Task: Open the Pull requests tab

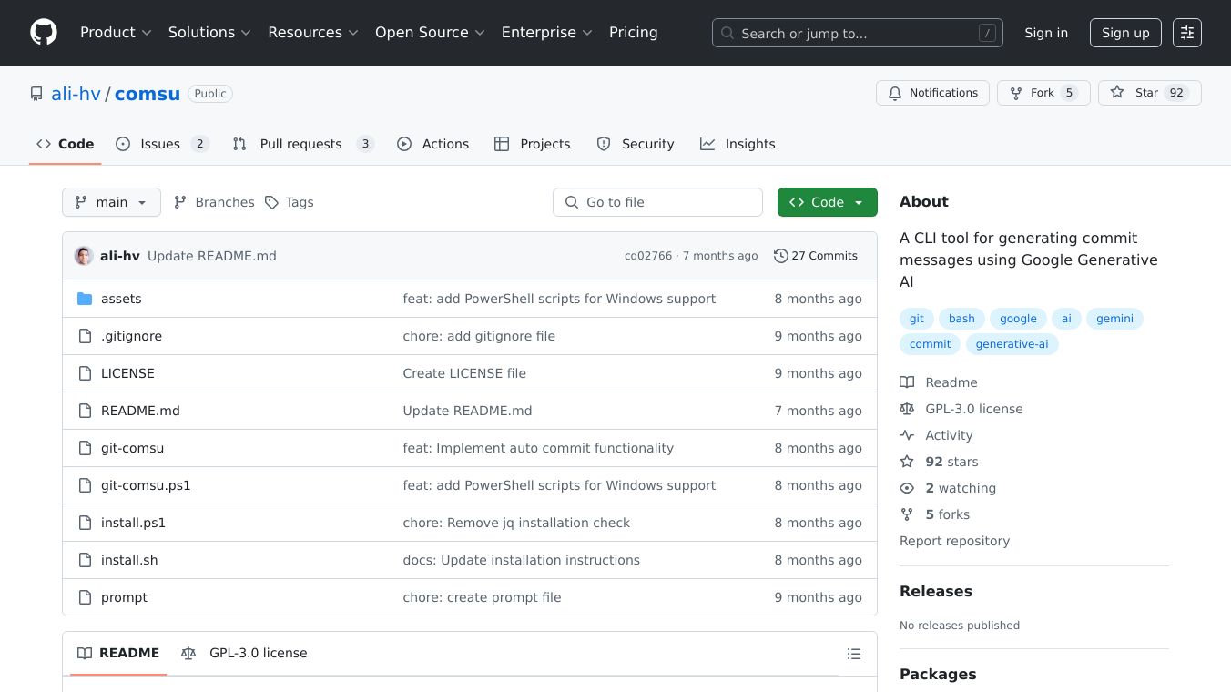Action: click(x=302, y=144)
